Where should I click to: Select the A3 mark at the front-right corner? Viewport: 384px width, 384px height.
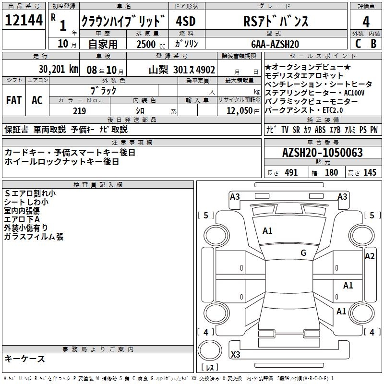342,196
